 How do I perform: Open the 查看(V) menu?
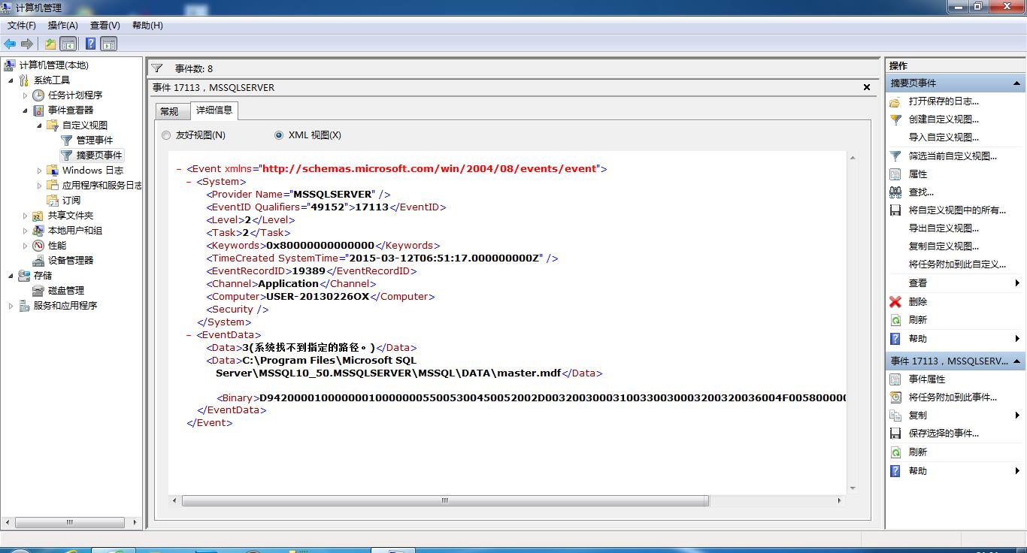click(105, 26)
